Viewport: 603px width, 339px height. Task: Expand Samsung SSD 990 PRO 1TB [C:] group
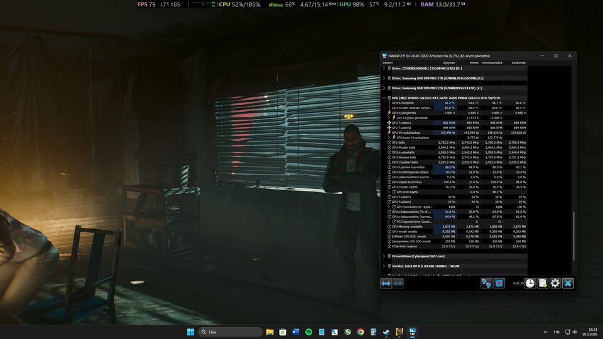(x=384, y=78)
